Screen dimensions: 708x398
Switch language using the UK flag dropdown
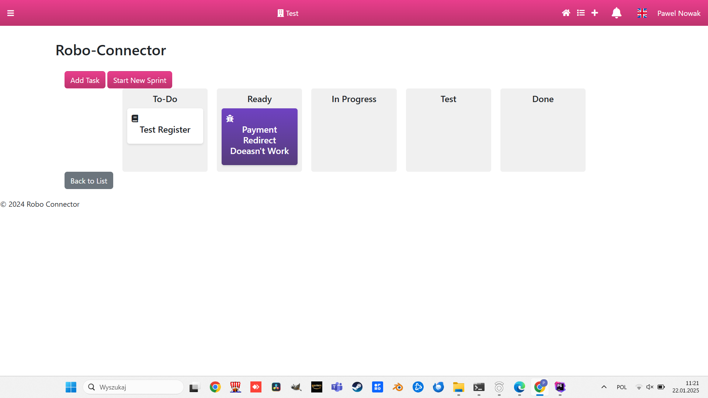pos(642,13)
